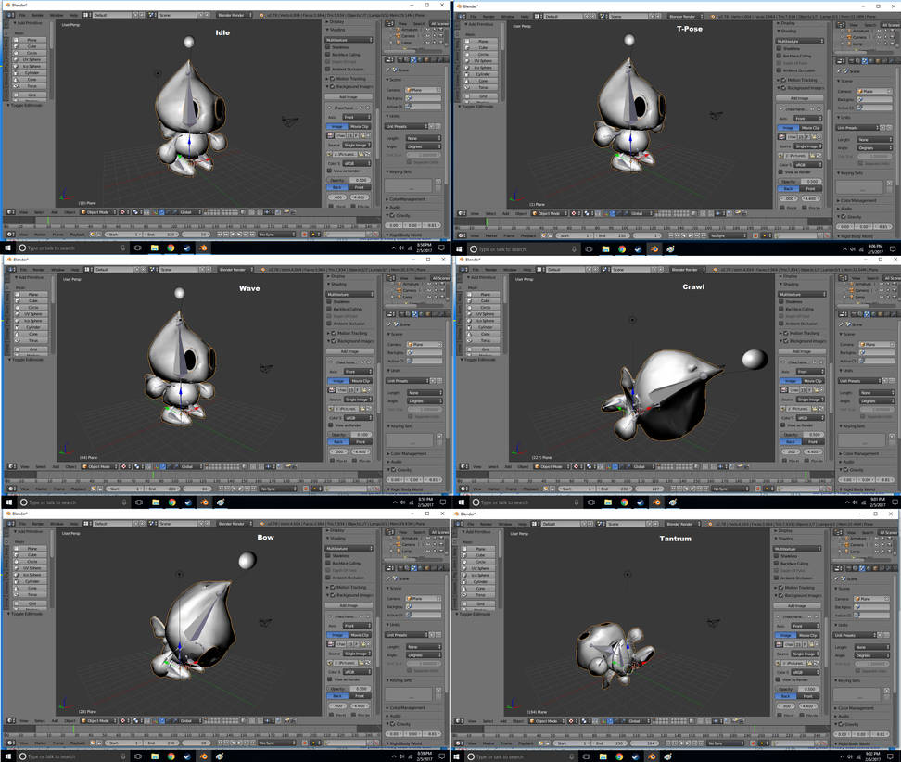
Task: Toggle Gravity checkbox in Idle window
Action: click(x=393, y=215)
